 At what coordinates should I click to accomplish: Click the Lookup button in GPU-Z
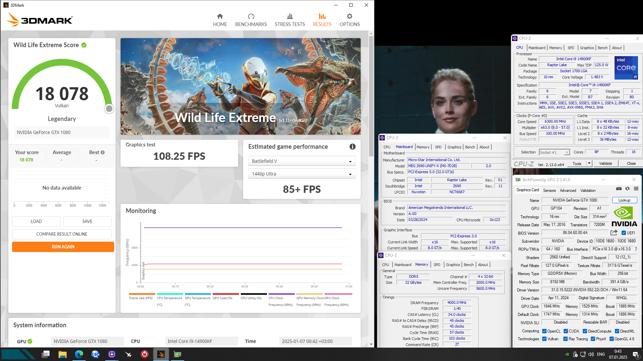[624, 200]
